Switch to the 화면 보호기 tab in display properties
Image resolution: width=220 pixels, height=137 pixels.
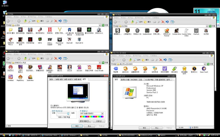point(68,79)
